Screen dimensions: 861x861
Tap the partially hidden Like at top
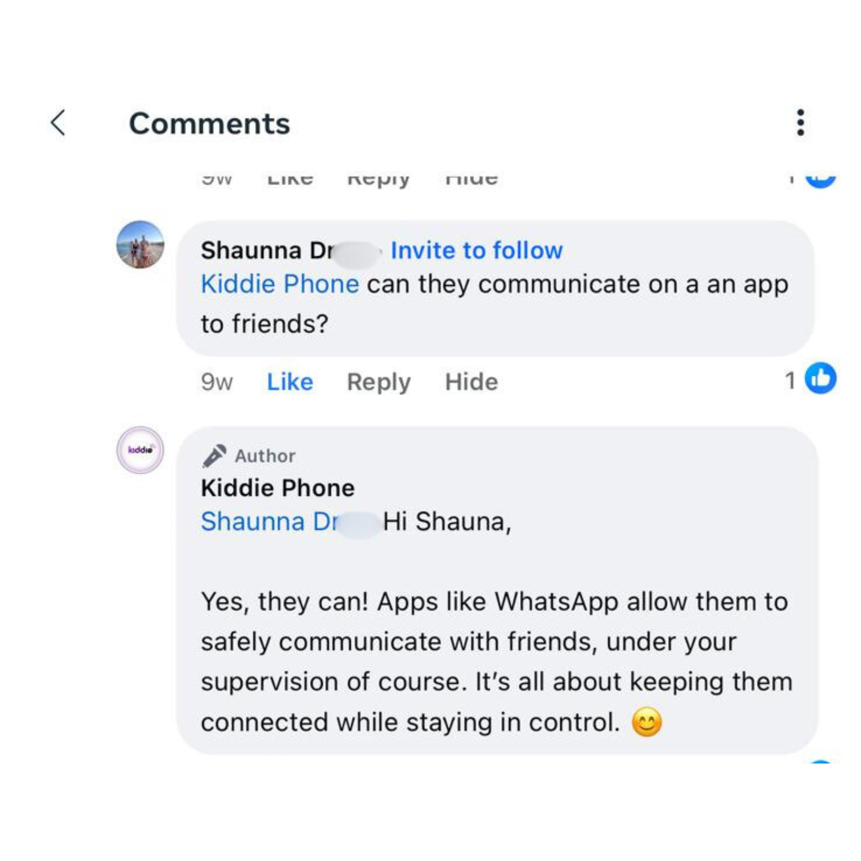tap(290, 179)
